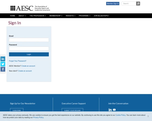Image resolution: width=152 pixels, height=121 pixels.
Task: Share via the Twitter sidebar icon
Action: pyautogui.click(x=3, y=64)
